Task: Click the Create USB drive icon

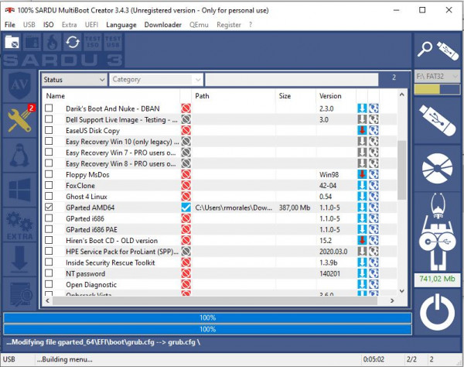Action: tap(438, 120)
